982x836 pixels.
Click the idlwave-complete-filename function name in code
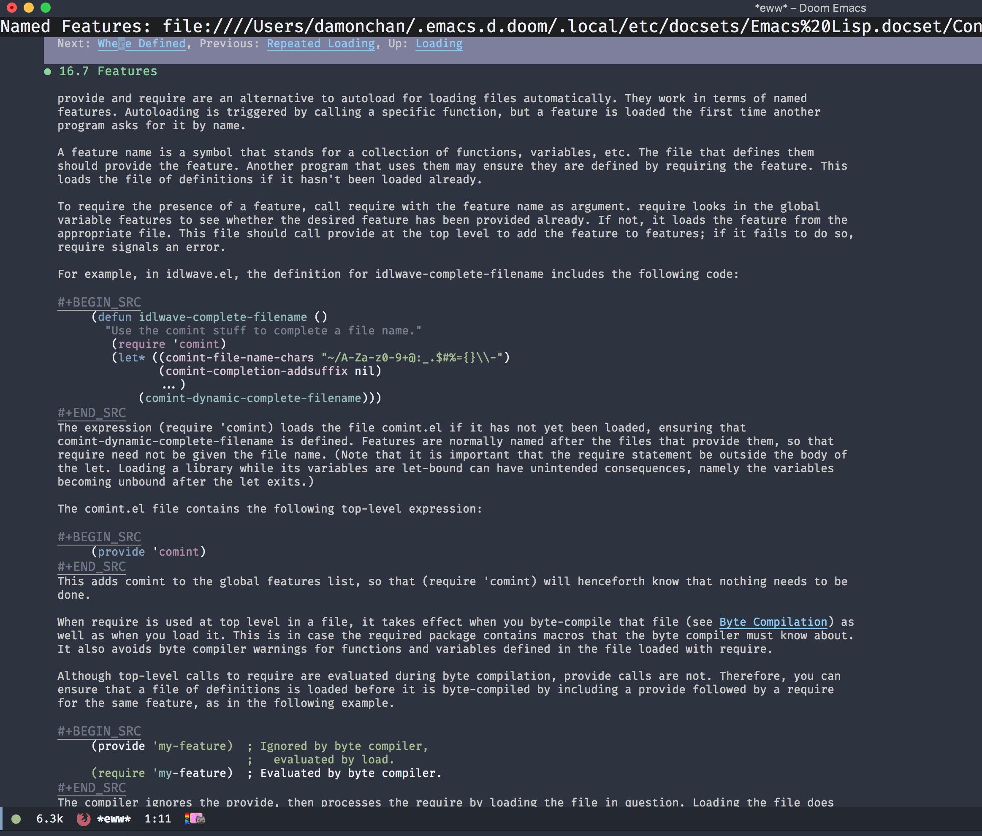tap(222, 317)
